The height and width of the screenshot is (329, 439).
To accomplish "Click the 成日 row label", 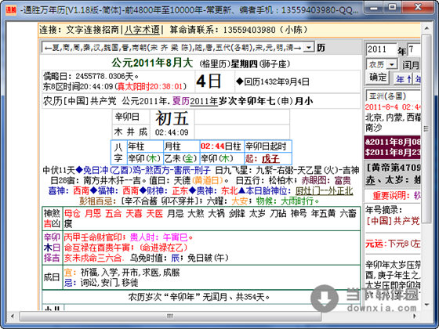I will (52, 277).
